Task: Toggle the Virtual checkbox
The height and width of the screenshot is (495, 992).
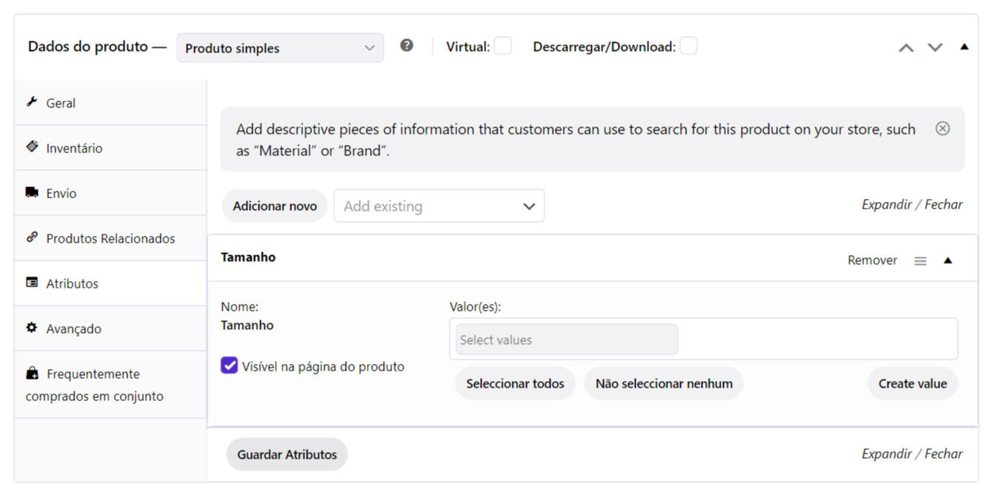Action: (x=503, y=46)
